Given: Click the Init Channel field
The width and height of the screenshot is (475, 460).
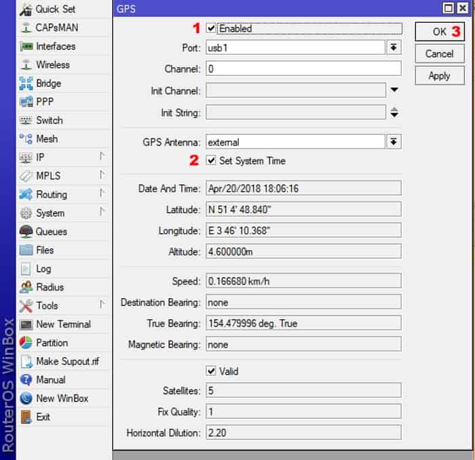Looking at the screenshot, I should [x=296, y=90].
